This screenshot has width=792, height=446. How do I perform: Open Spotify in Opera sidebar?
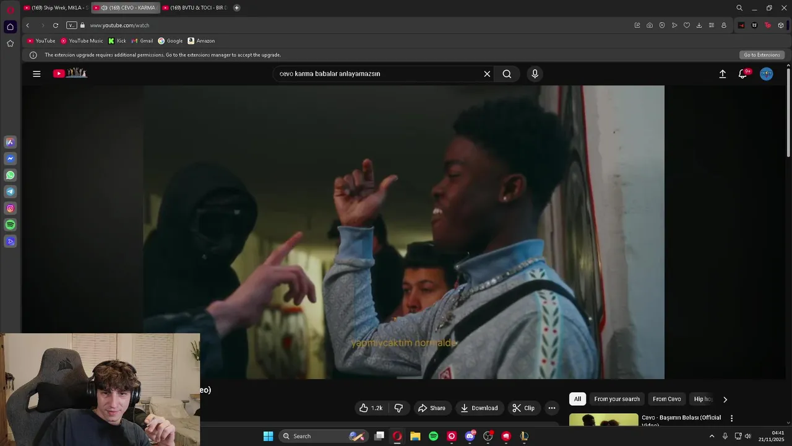[10, 225]
